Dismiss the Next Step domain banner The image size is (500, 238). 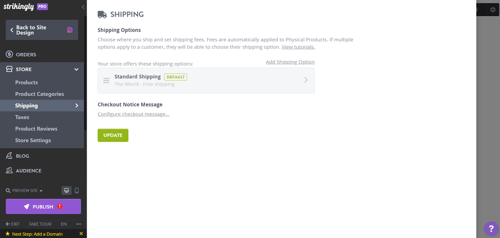[x=81, y=234]
